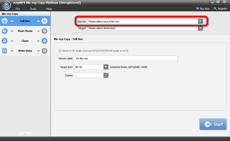Click the Write Data file icon
Image resolution: width=230 pixels, height=141 pixels.
(5, 51)
